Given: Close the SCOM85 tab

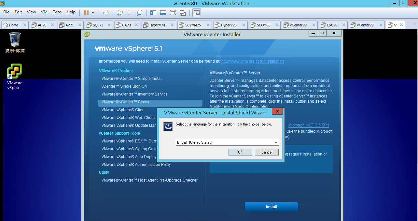Looking at the screenshot, I should [277, 25].
